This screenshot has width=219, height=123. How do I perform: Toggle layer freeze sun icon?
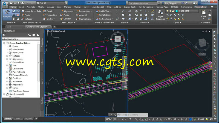pos(170,11)
